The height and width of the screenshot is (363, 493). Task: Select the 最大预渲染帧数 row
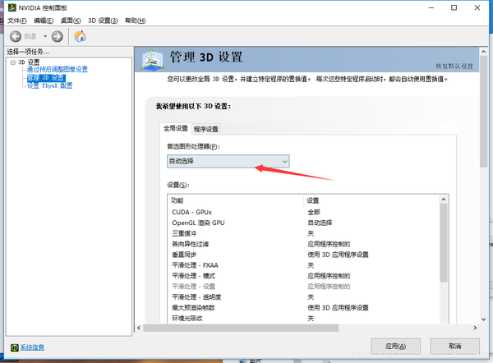[303, 308]
